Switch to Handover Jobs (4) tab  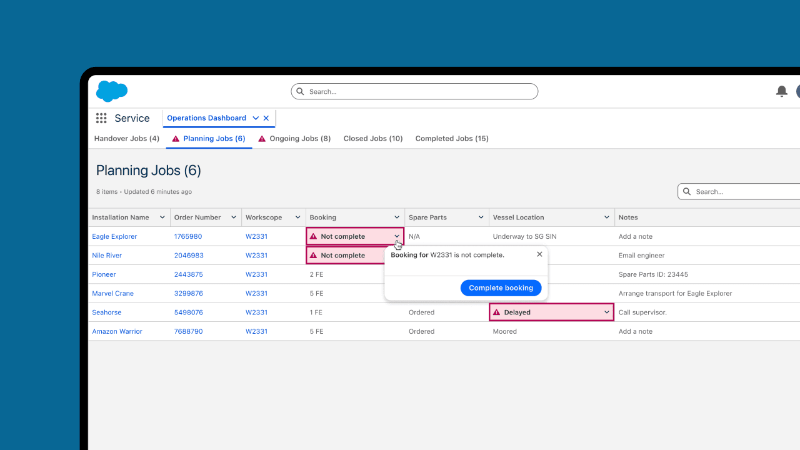coord(127,139)
